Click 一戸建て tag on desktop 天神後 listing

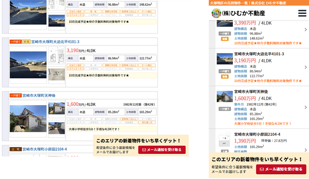(x=15, y=96)
